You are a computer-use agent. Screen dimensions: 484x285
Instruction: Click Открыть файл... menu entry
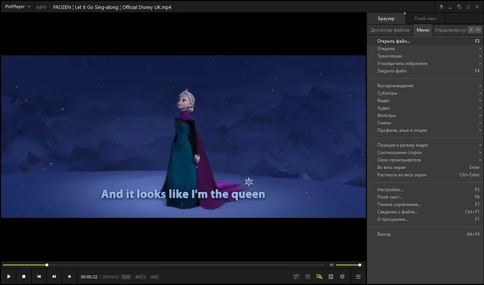click(394, 41)
